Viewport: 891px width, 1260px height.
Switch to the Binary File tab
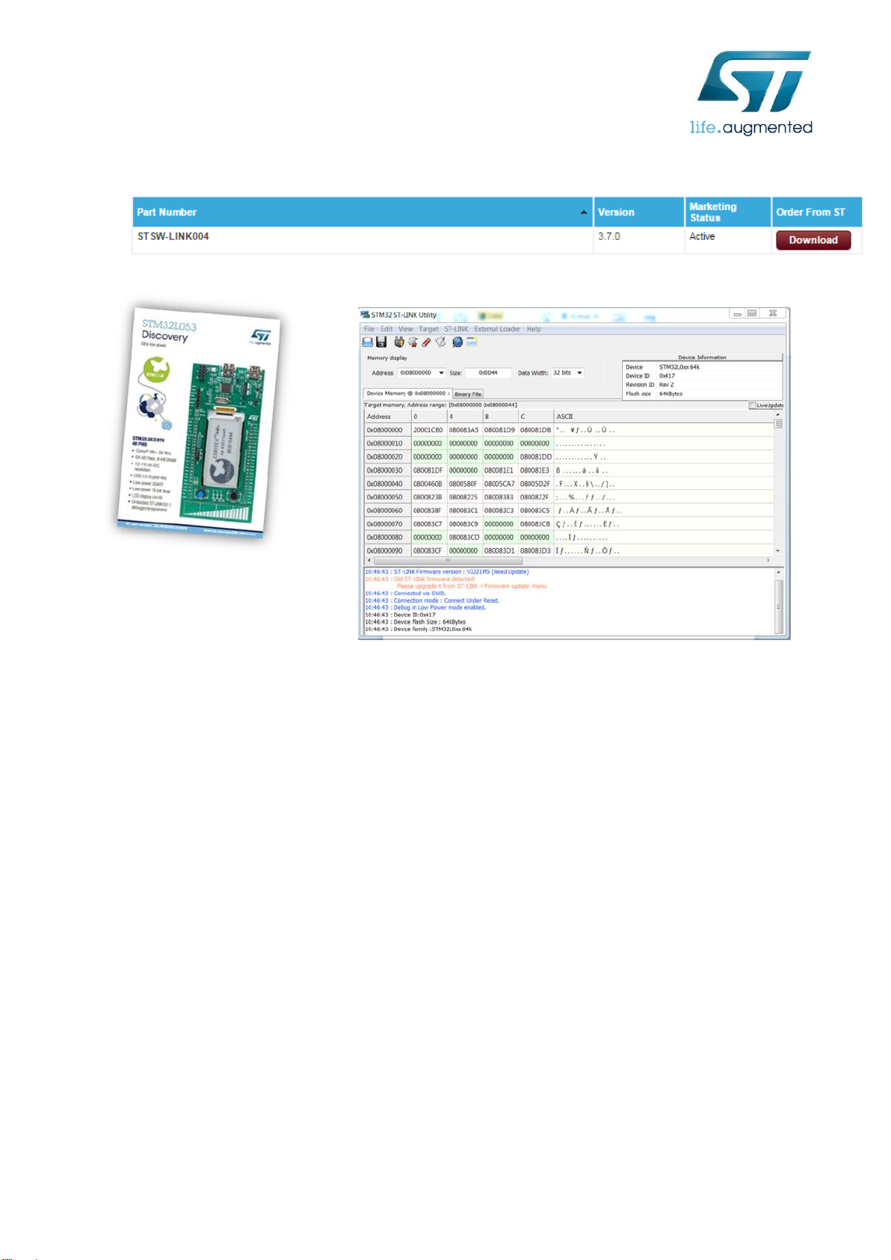tap(468, 394)
